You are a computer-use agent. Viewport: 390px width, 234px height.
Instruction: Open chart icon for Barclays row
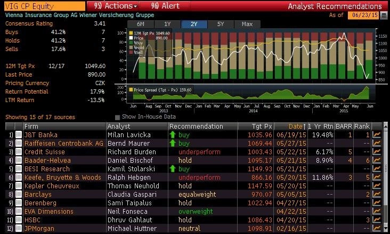[377, 194]
